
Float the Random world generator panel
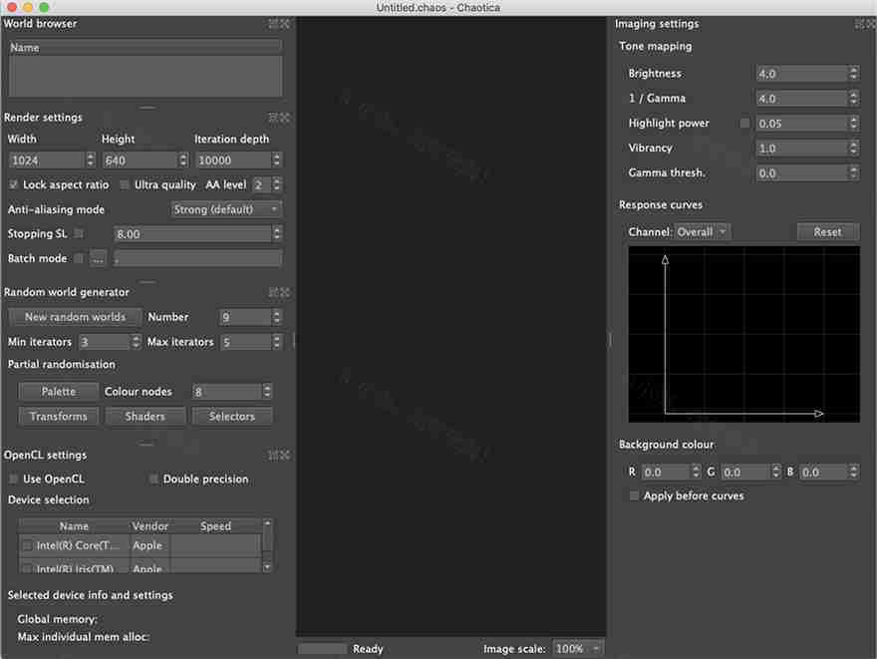[x=273, y=292]
